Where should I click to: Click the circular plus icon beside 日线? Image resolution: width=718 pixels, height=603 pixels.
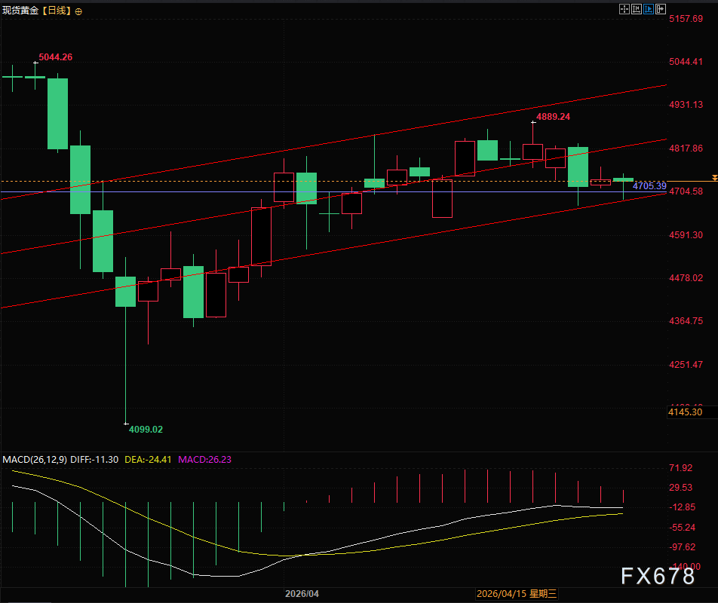(78, 11)
